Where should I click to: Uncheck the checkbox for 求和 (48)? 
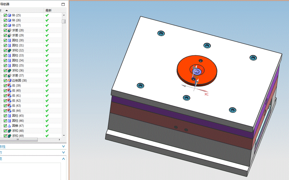pos(5,131)
